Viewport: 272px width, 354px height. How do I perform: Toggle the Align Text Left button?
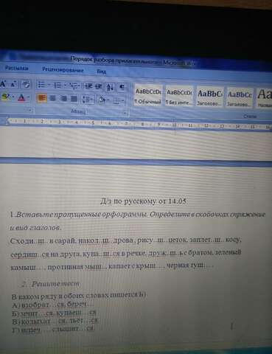pos(41,98)
